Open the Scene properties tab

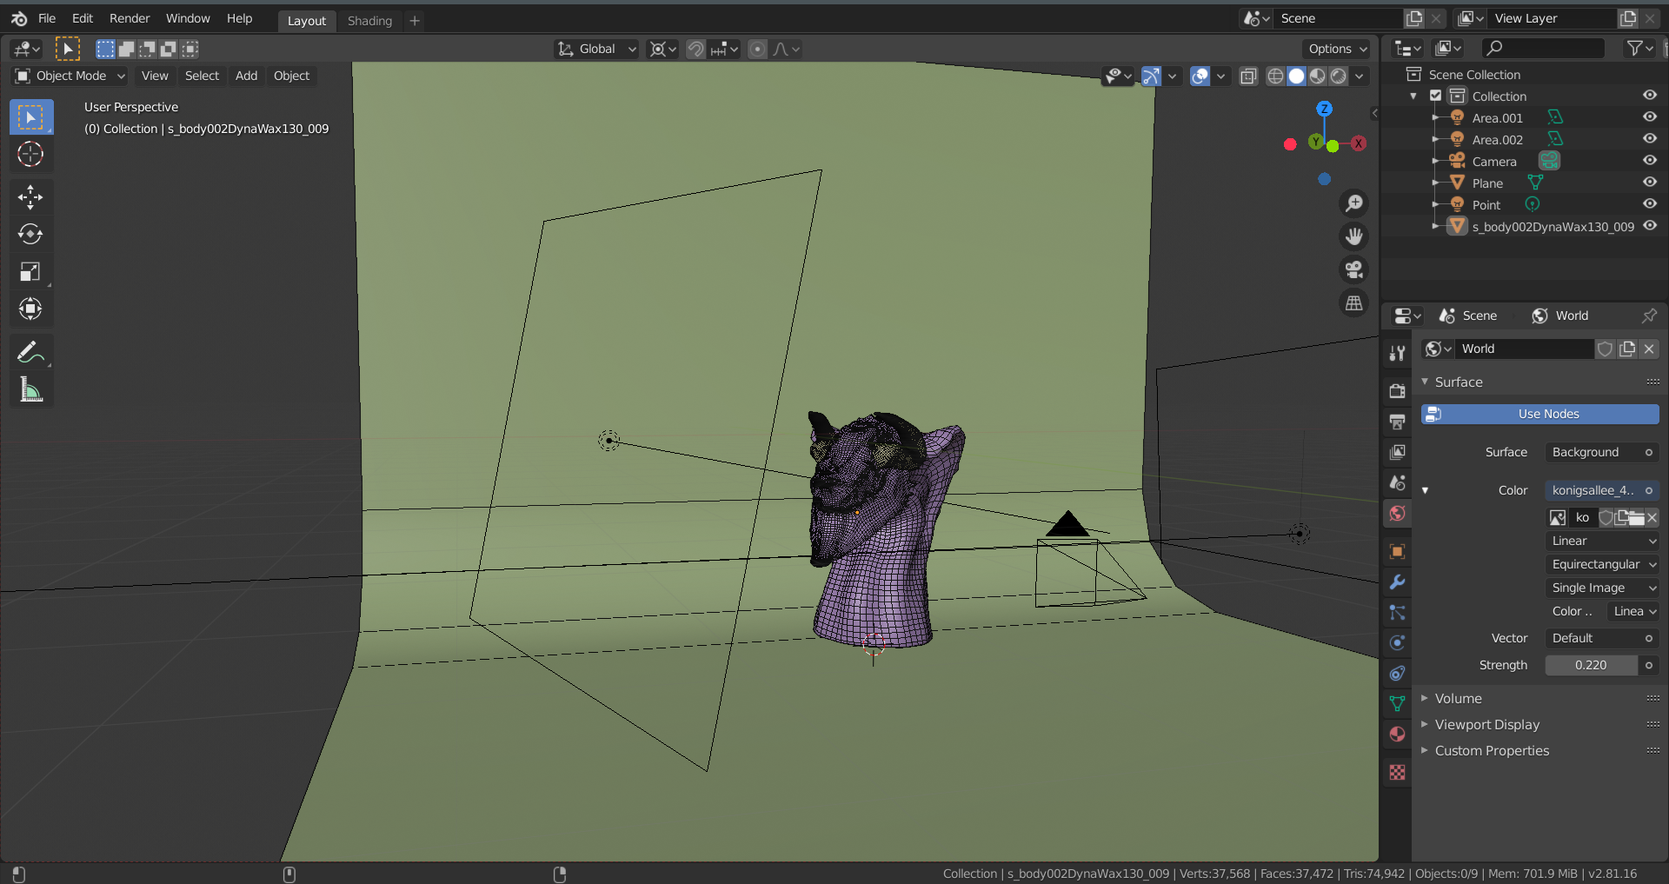1397,482
